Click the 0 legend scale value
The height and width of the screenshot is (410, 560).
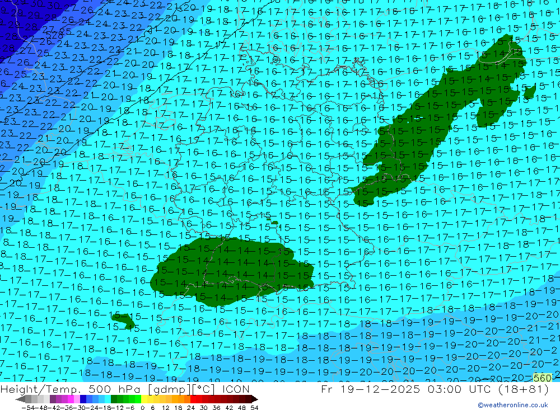tap(142, 408)
